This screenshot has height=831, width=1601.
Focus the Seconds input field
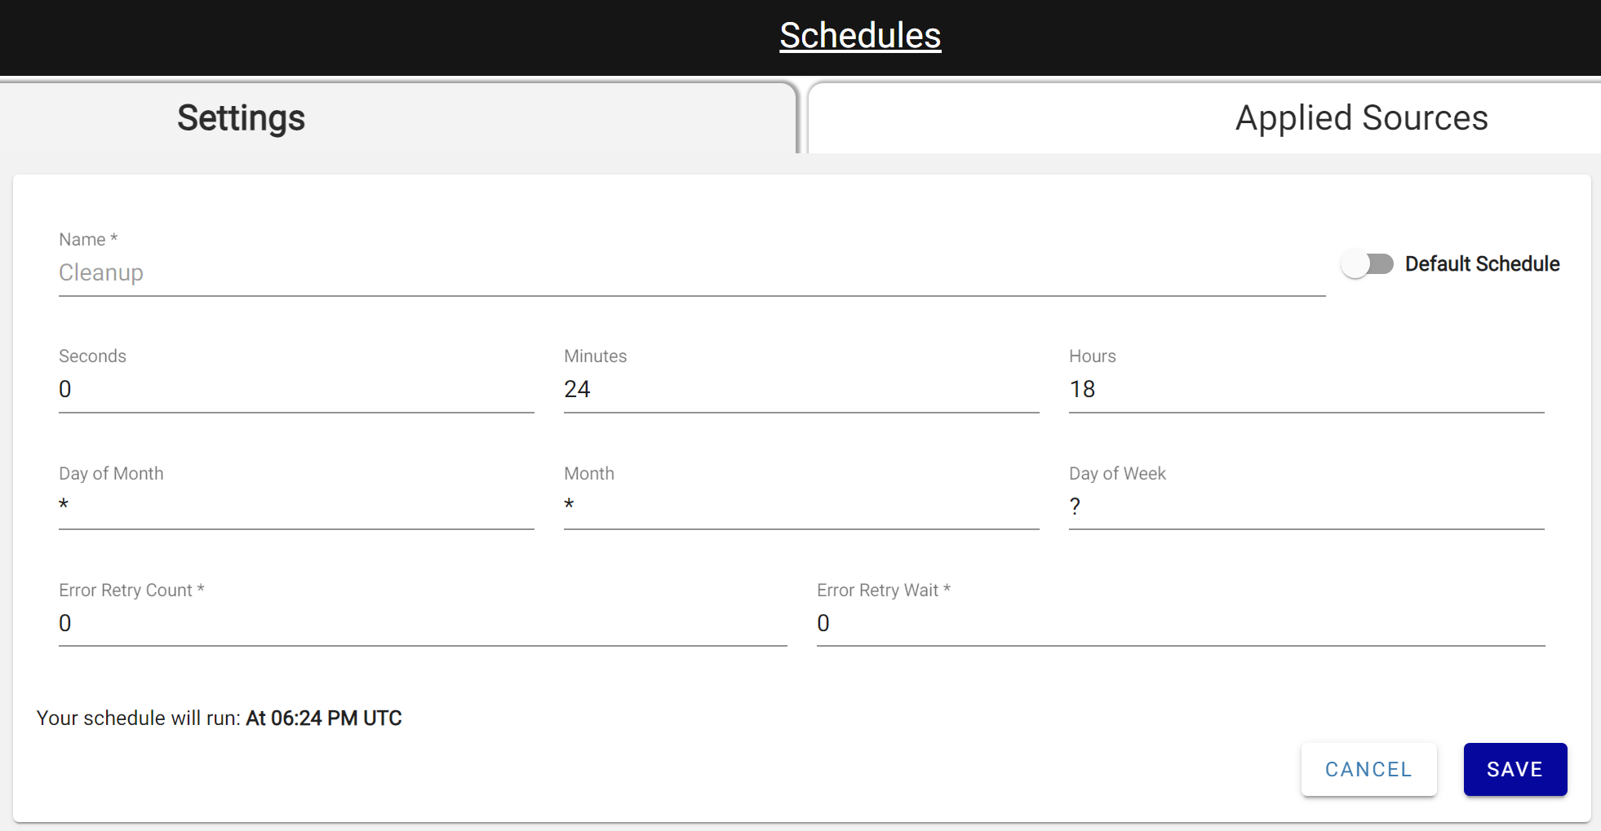[x=295, y=390]
